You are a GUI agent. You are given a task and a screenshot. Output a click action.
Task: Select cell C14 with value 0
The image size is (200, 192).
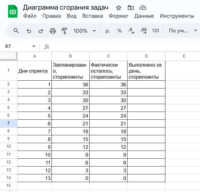(108, 178)
